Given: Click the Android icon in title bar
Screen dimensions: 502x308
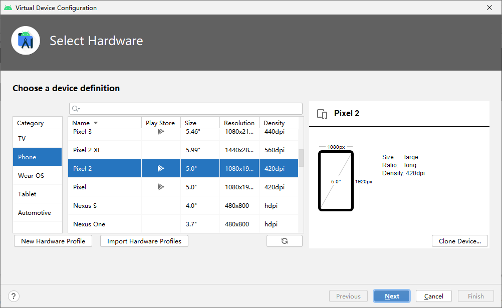Looking at the screenshot, I should tap(8, 8).
